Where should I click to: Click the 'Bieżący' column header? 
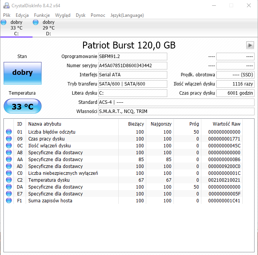132,124
